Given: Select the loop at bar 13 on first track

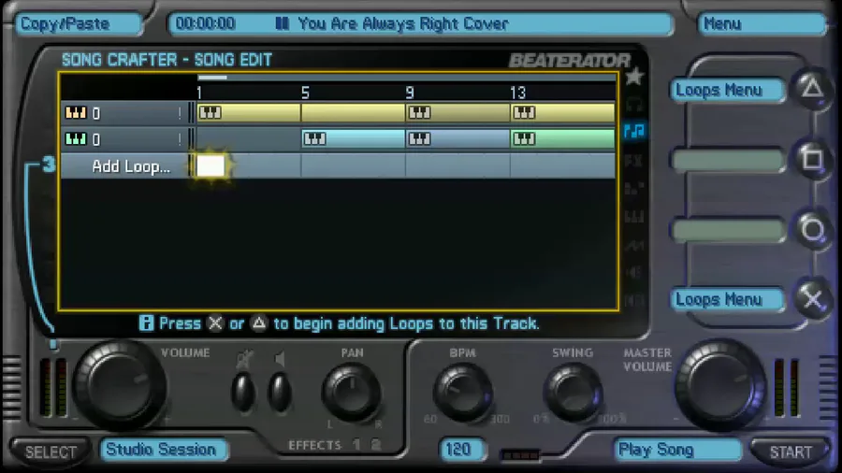Looking at the screenshot, I should pos(562,112).
